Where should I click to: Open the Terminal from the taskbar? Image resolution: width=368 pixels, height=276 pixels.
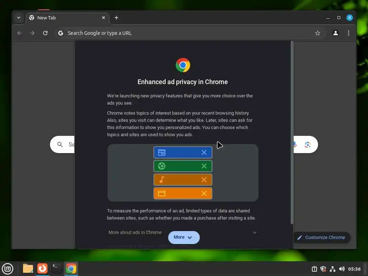click(56, 268)
